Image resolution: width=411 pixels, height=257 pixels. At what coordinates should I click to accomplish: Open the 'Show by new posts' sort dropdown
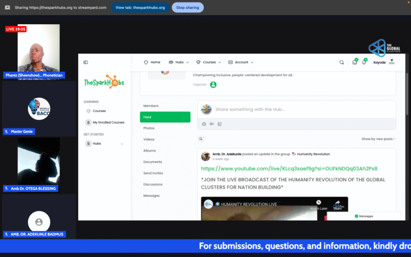tap(378, 139)
